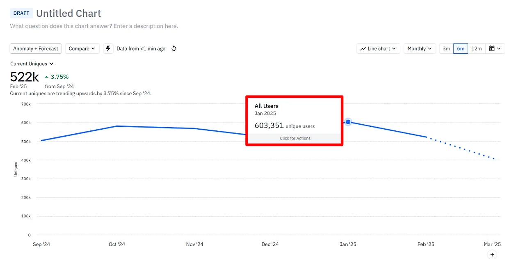Expand the Monthly interval dropdown

420,48
